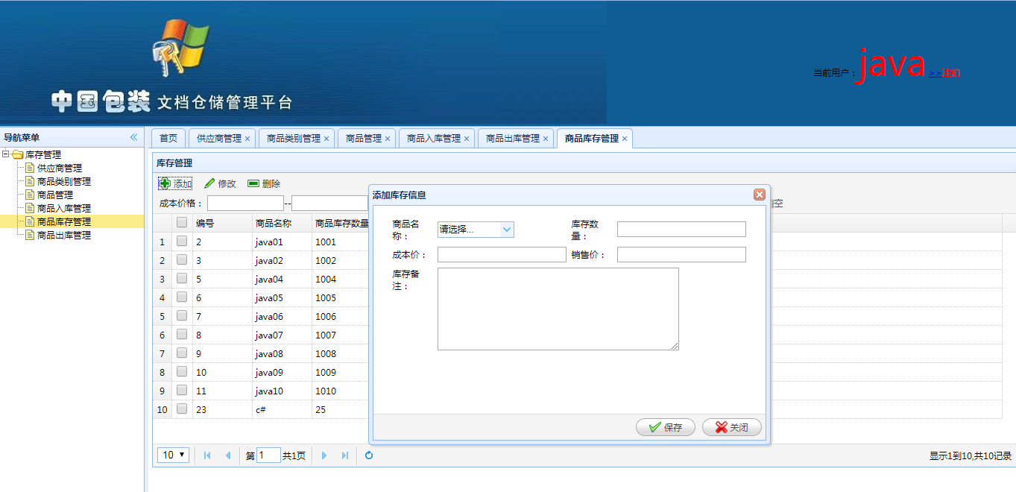Click the green plus Add icon

[165, 183]
